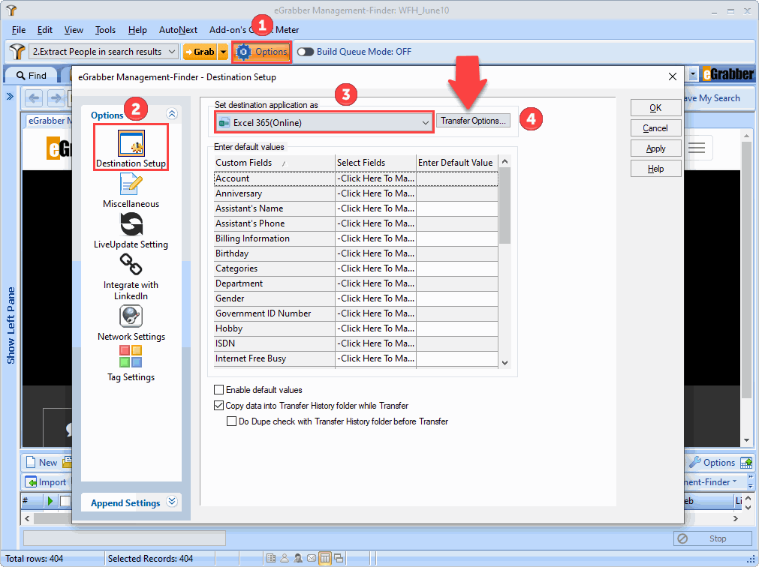Click the person icon in status bar
The width and height of the screenshot is (759, 567).
285,558
